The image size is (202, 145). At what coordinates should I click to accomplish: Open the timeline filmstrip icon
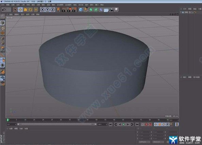tap(177, 125)
